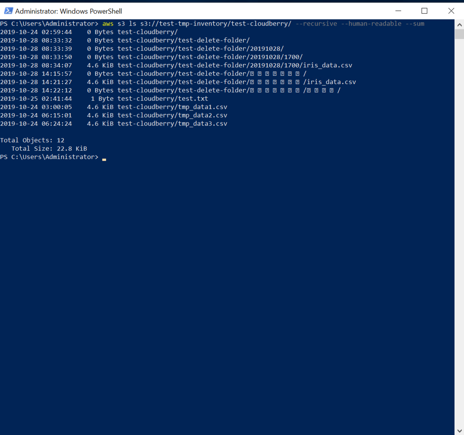Click the '1700/iris_data.csv' output entry

pyautogui.click(x=235, y=65)
